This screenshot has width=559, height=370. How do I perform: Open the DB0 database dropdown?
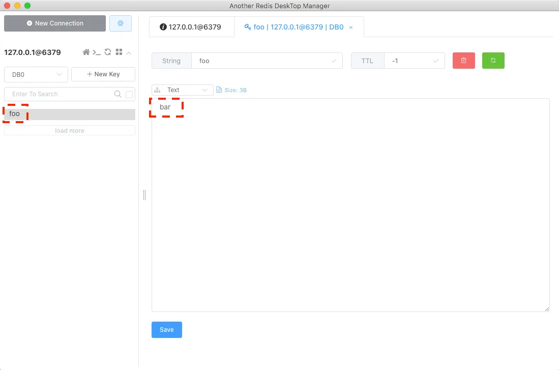tap(36, 75)
